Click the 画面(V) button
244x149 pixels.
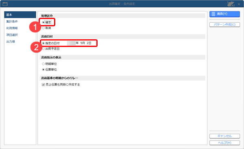pyautogui.click(x=224, y=14)
